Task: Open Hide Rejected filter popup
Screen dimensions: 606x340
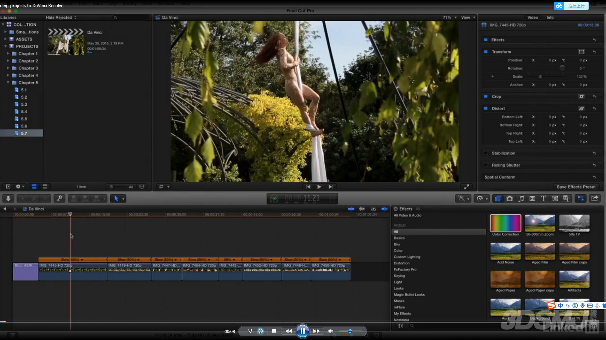Action: tap(61, 17)
